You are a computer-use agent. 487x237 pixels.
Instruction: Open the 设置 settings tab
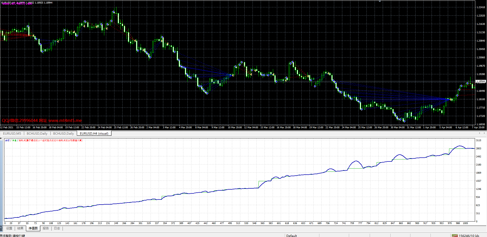coord(9,228)
